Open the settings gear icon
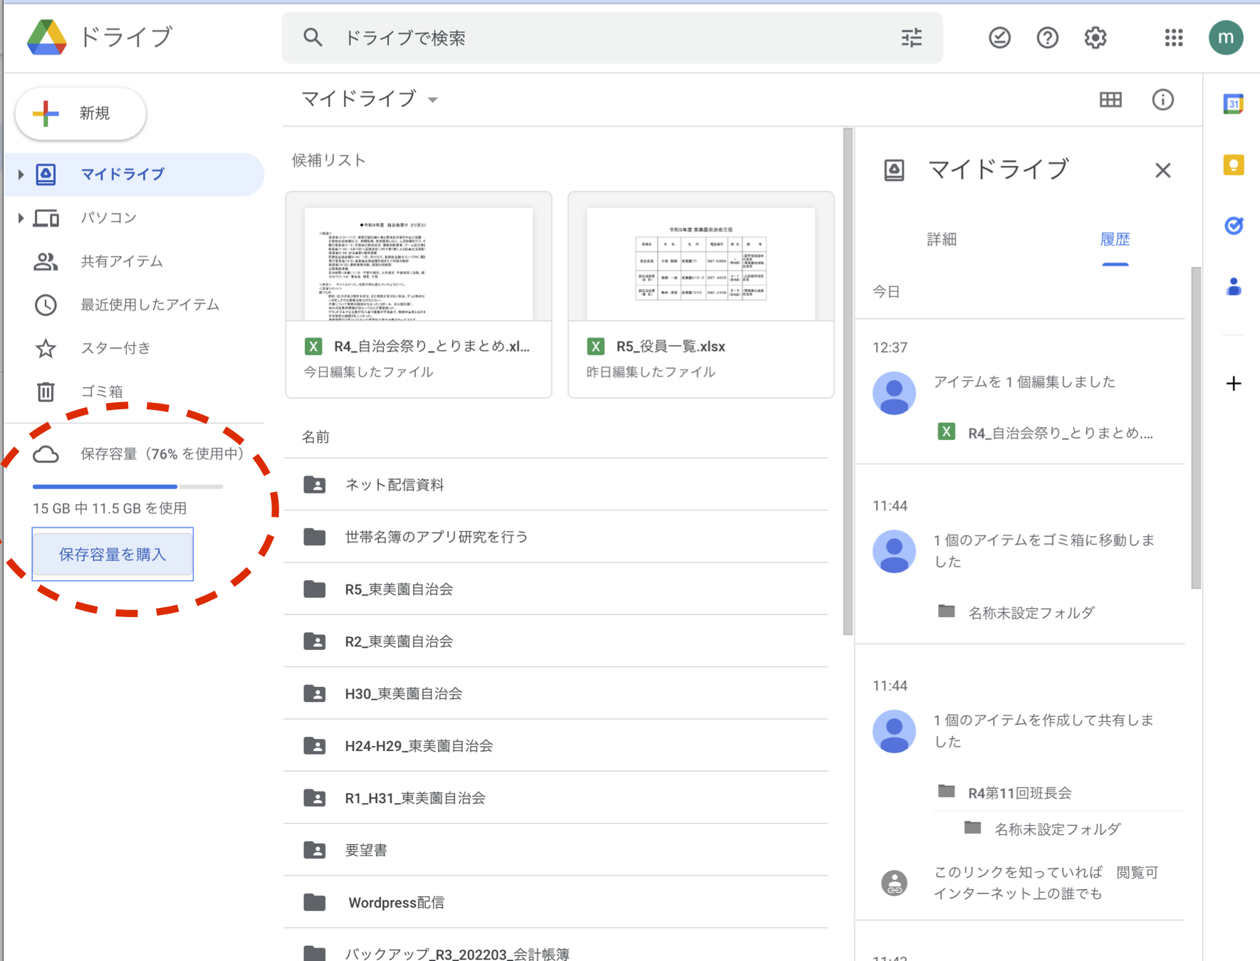This screenshot has height=961, width=1260. pyautogui.click(x=1095, y=38)
